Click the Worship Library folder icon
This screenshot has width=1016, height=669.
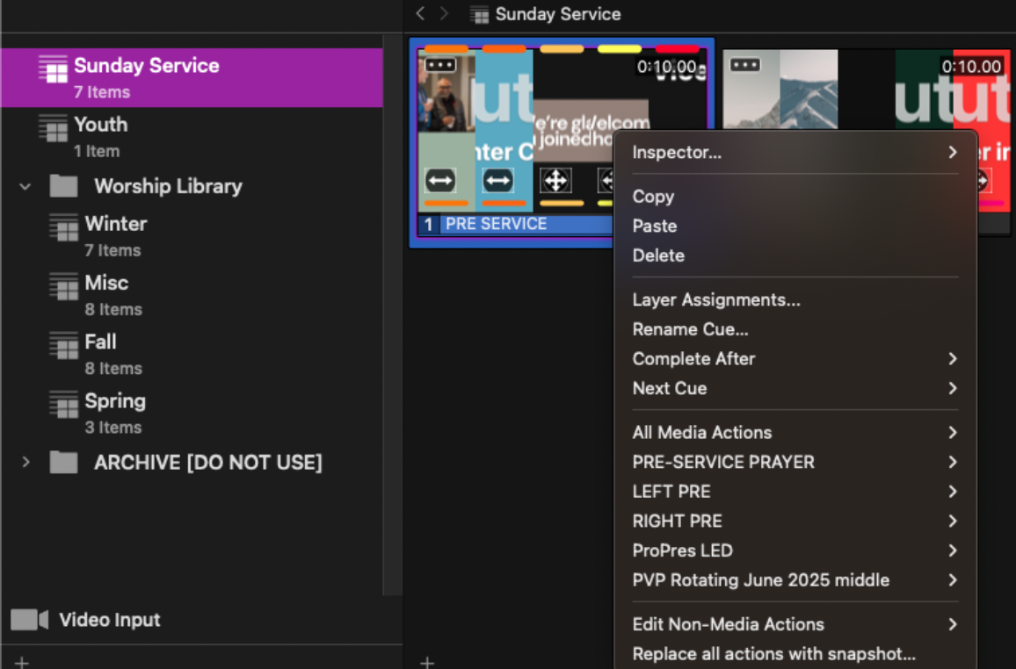tap(63, 186)
